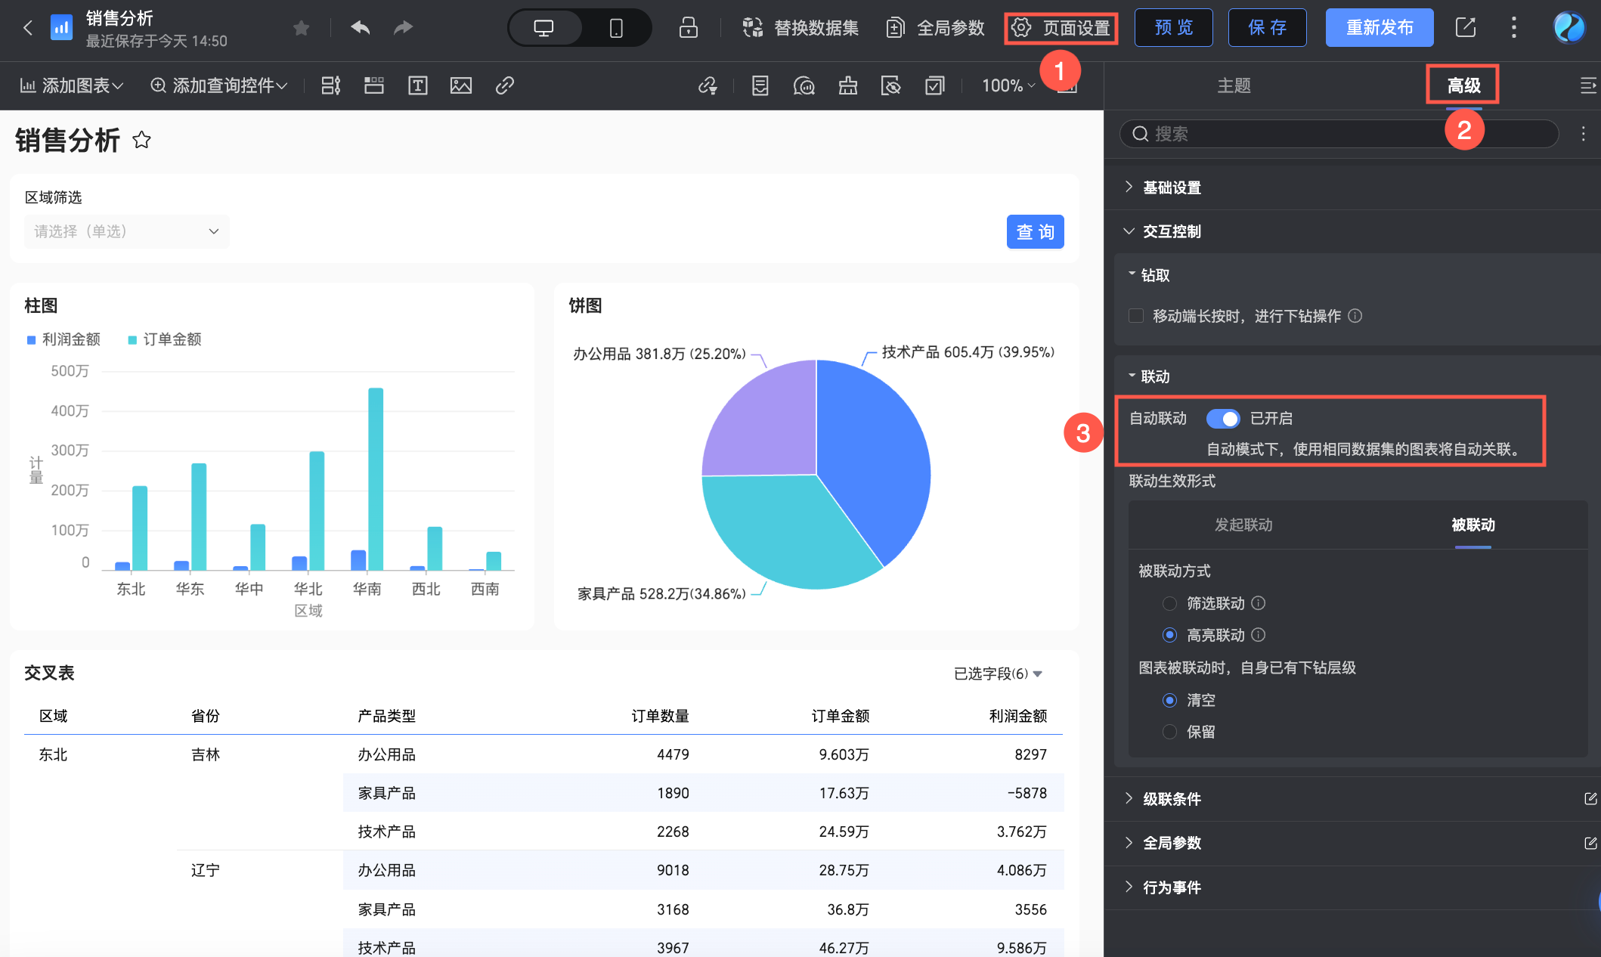Open the 添加查询控件 dropdown
The width and height of the screenshot is (1601, 957).
[219, 85]
